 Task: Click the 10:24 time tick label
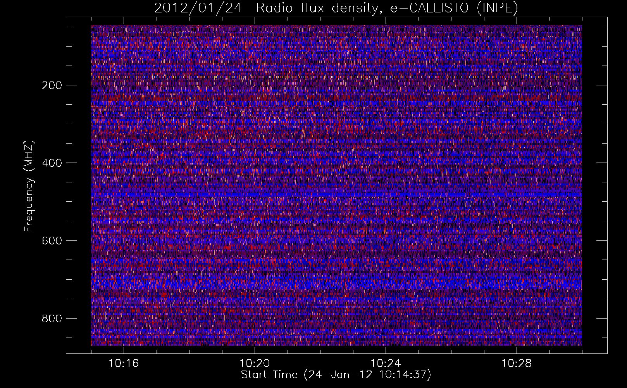tap(386, 364)
